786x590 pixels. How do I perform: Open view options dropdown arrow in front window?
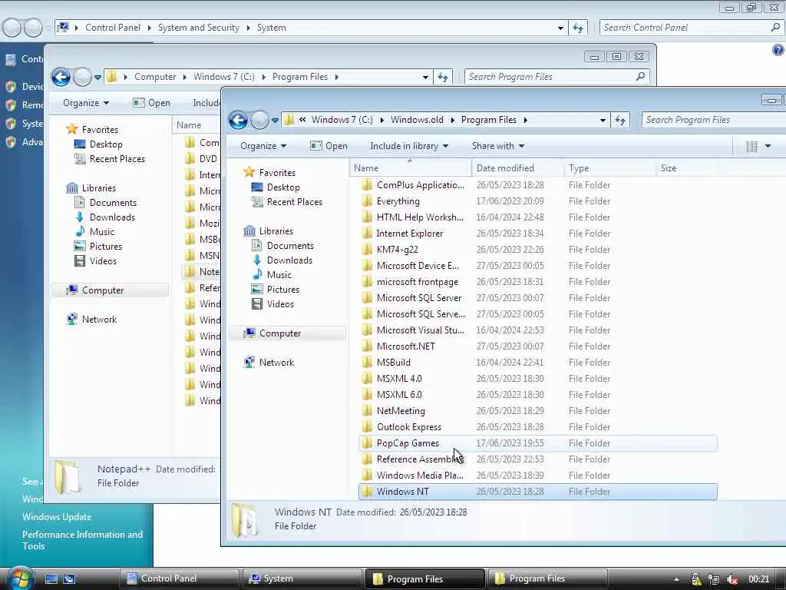click(768, 146)
